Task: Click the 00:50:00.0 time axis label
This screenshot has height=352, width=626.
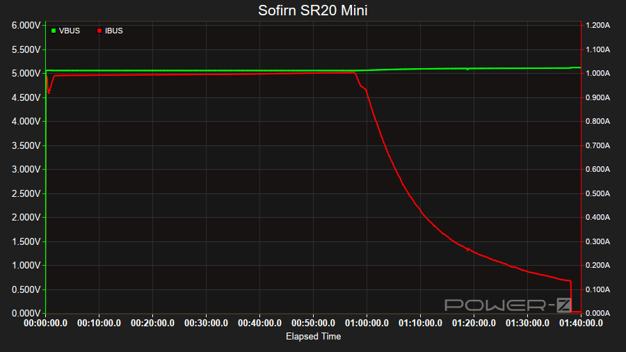Action: click(x=313, y=323)
